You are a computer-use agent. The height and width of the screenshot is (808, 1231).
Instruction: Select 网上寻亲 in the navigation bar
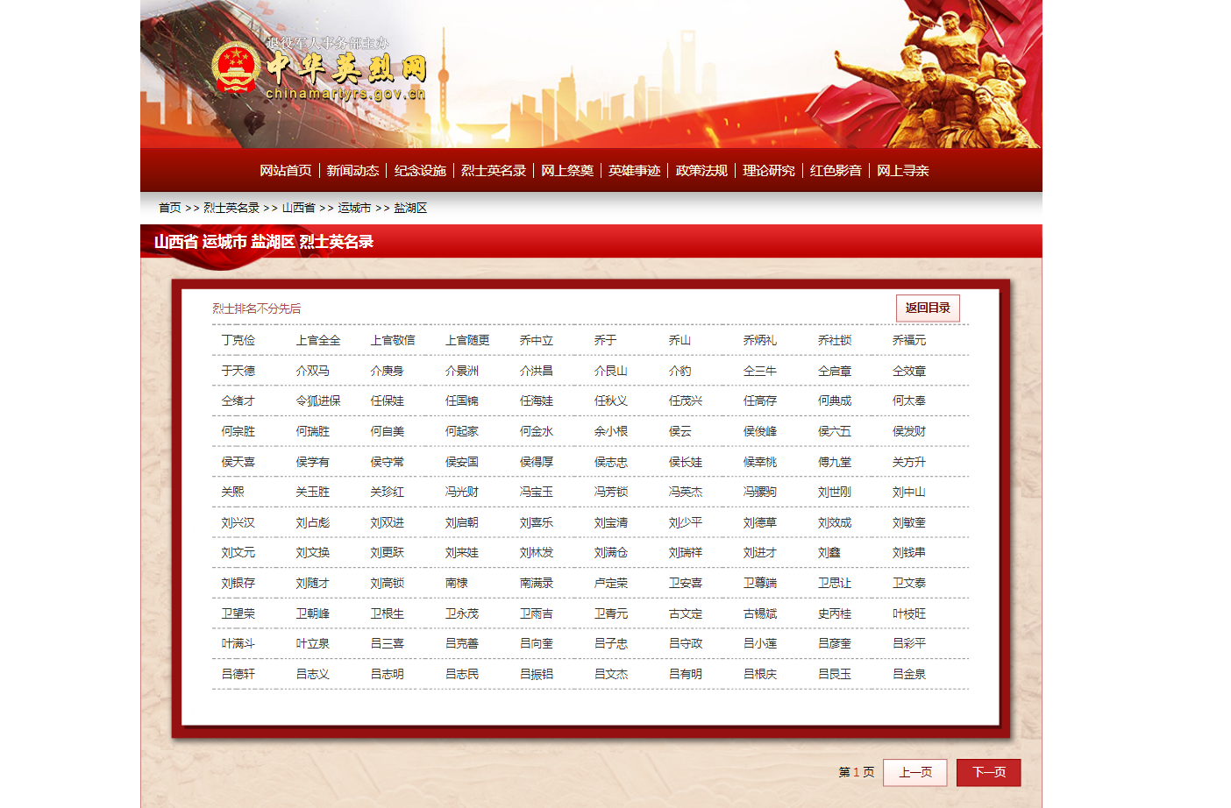click(x=902, y=171)
